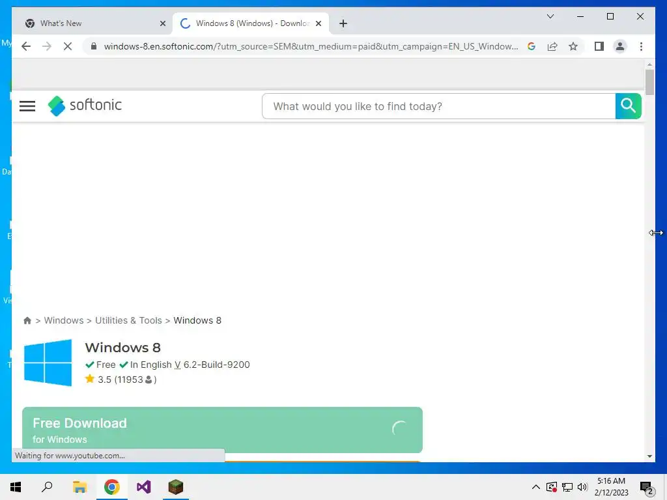
Task: Click the 3.5 star rating
Action: point(98,380)
